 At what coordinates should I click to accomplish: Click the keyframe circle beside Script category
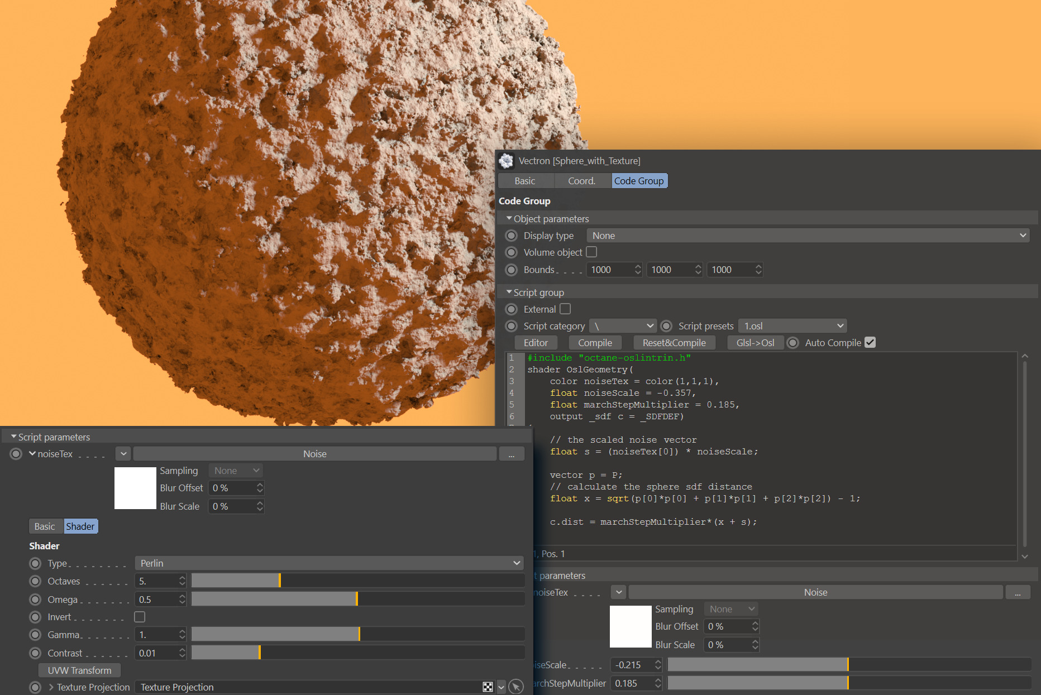pos(511,326)
